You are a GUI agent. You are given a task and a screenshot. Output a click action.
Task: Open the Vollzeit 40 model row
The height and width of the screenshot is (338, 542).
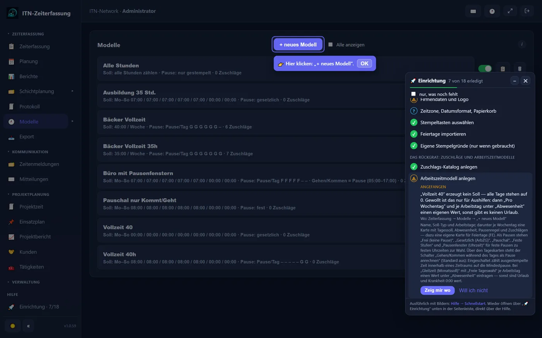[x=286, y=231]
